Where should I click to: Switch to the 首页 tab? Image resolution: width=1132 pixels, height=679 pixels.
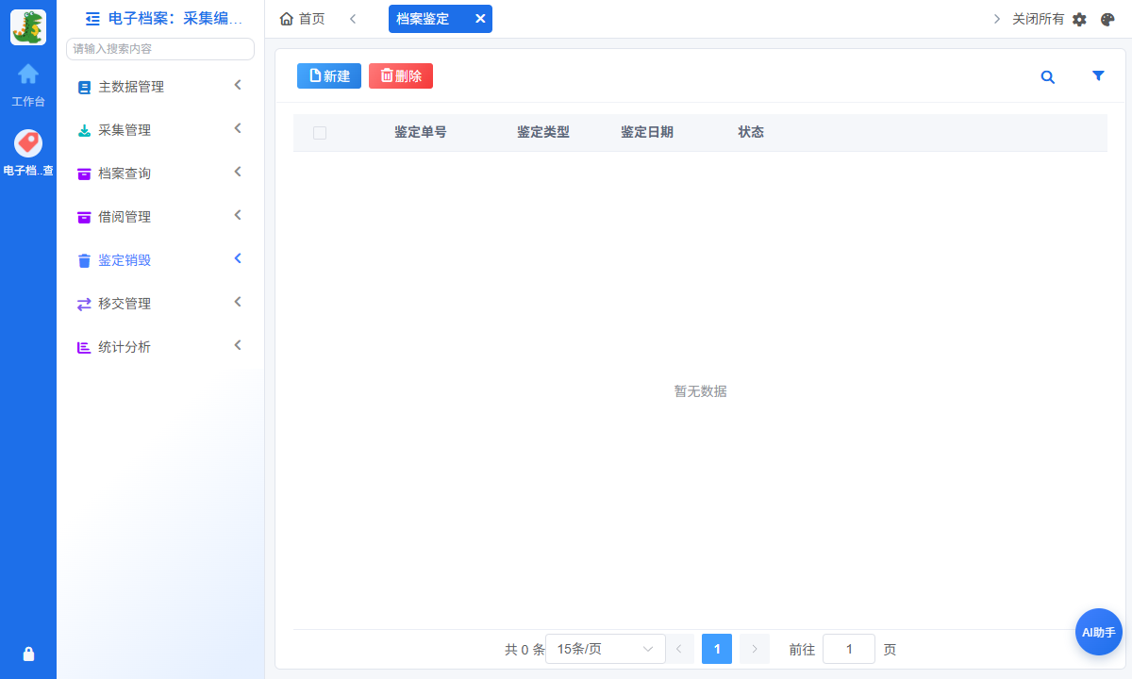[303, 19]
